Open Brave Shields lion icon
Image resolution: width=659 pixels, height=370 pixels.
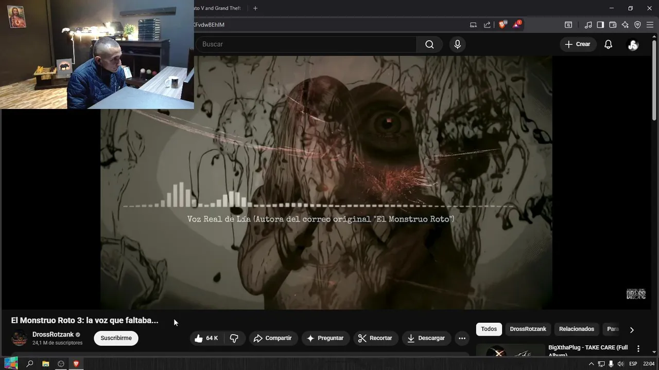click(502, 25)
